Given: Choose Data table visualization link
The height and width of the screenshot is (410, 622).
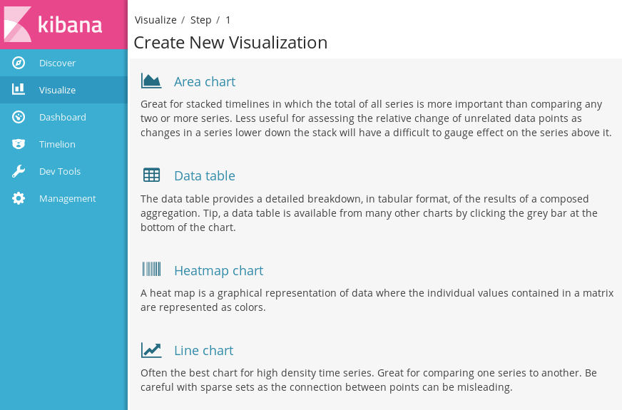Looking at the screenshot, I should point(205,175).
